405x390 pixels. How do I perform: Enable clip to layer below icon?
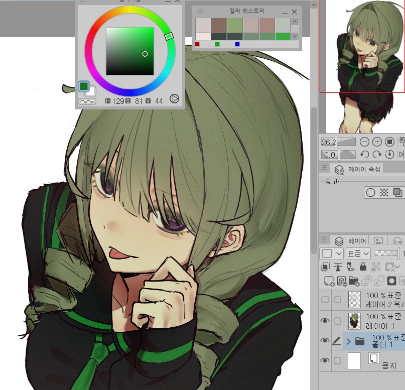(x=325, y=267)
